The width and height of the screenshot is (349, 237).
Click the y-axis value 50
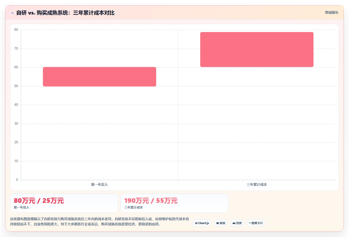[16, 86]
